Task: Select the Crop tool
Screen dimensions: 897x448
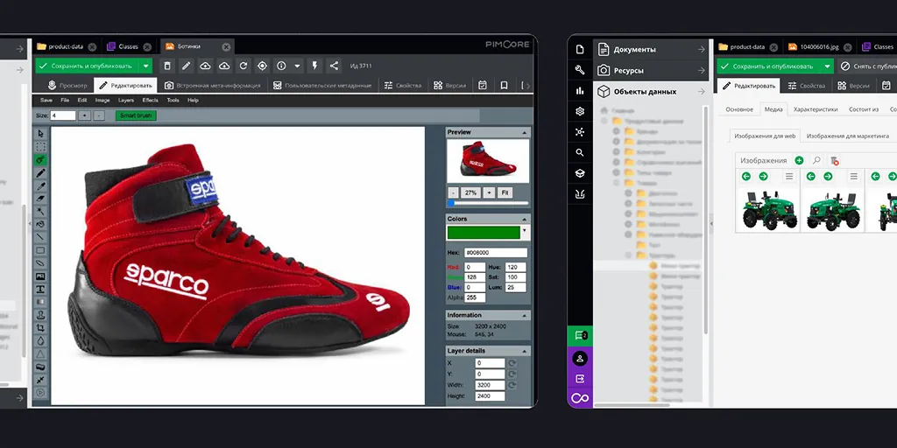Action: tap(40, 328)
